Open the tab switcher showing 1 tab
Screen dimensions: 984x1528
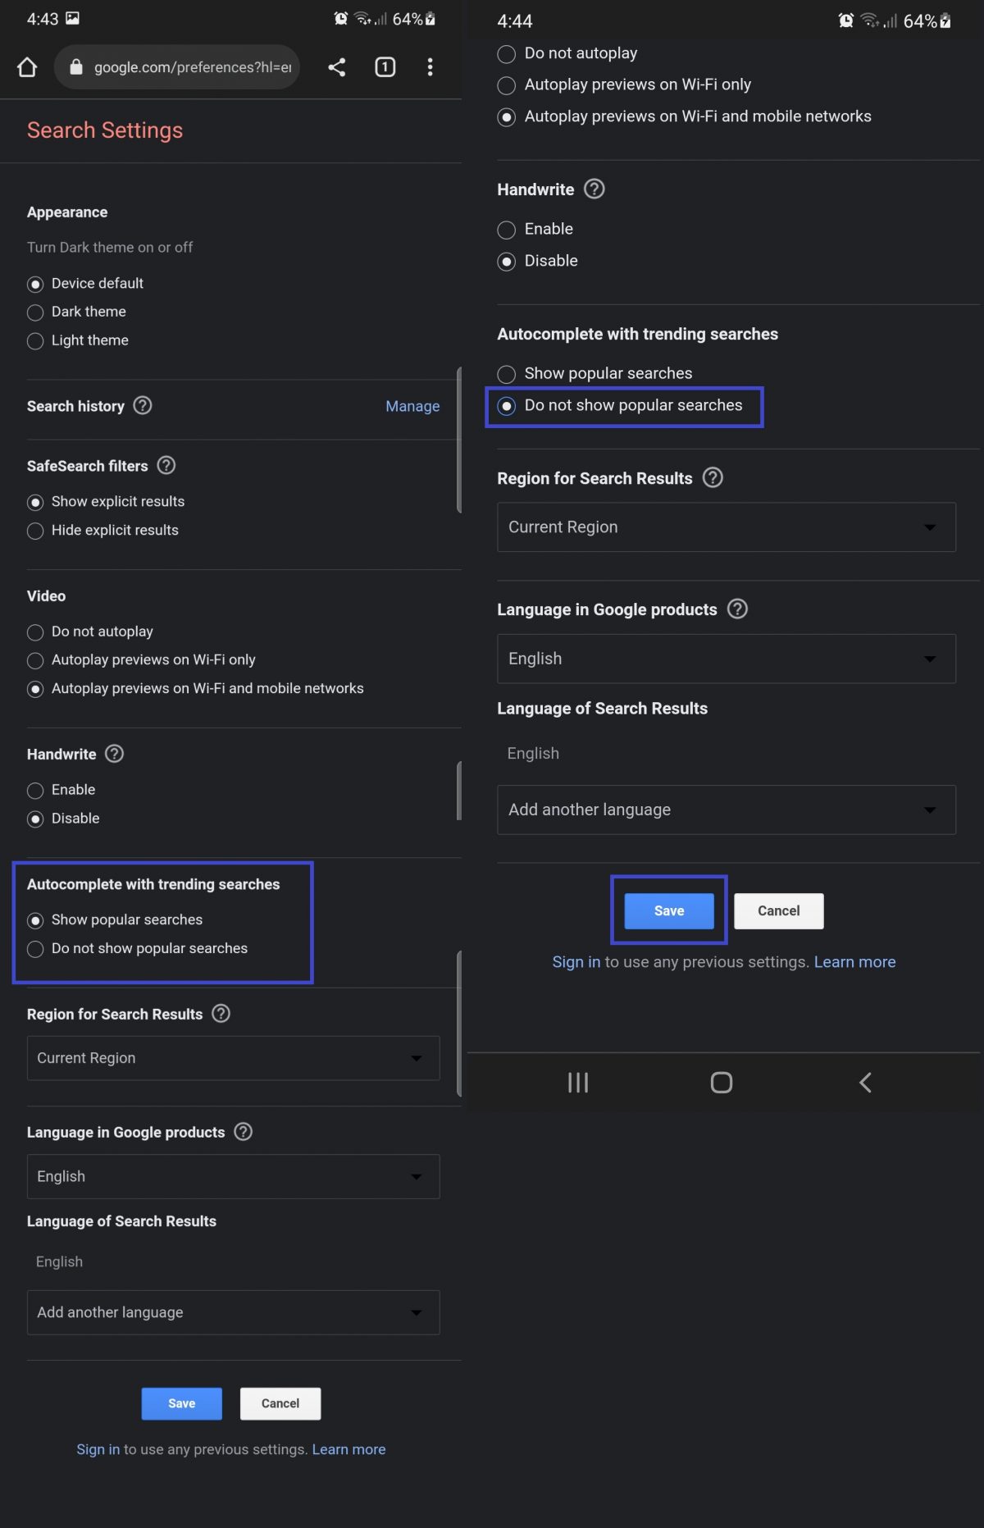click(385, 67)
